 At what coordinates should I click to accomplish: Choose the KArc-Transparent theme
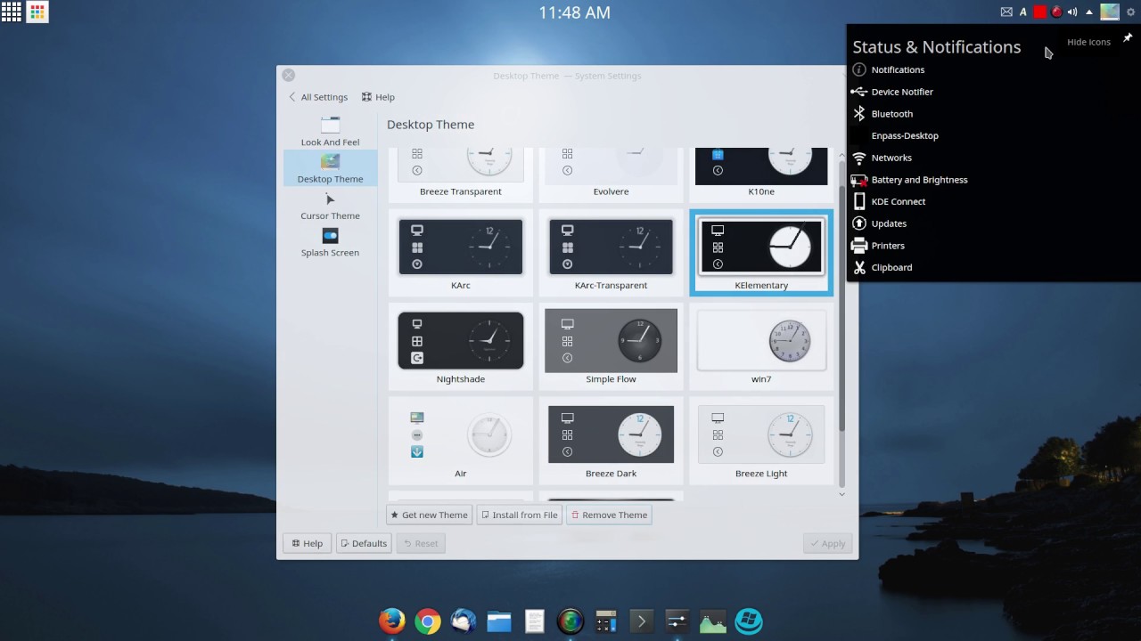coord(611,252)
